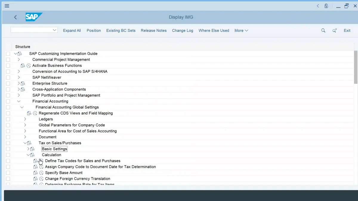Open the More menu
This screenshot has width=358, height=201.
click(x=241, y=30)
